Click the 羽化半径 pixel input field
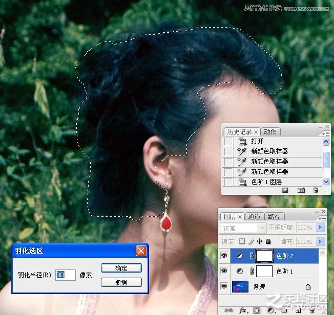 (x=66, y=275)
